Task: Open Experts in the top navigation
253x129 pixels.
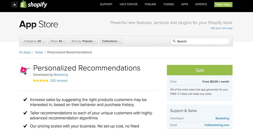Action: 201,4
